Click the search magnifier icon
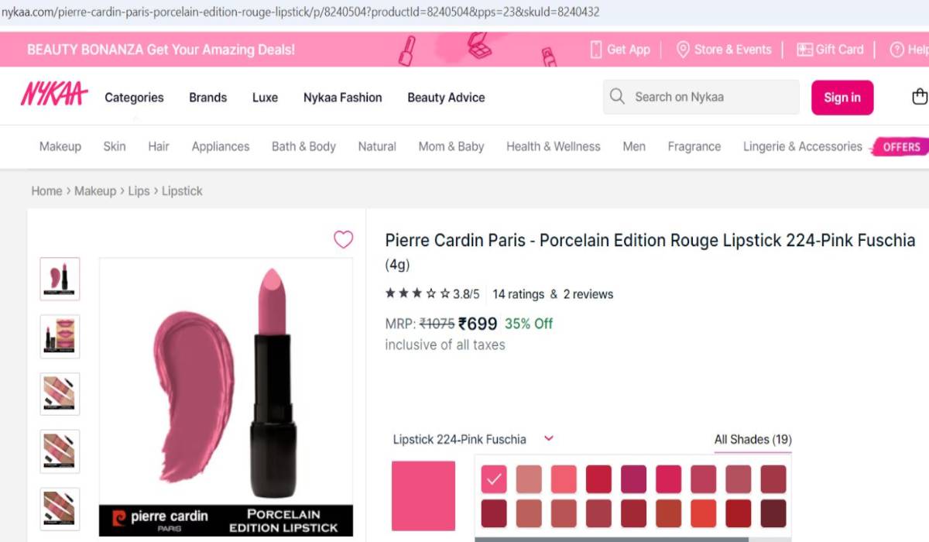The height and width of the screenshot is (542, 929). (x=617, y=97)
